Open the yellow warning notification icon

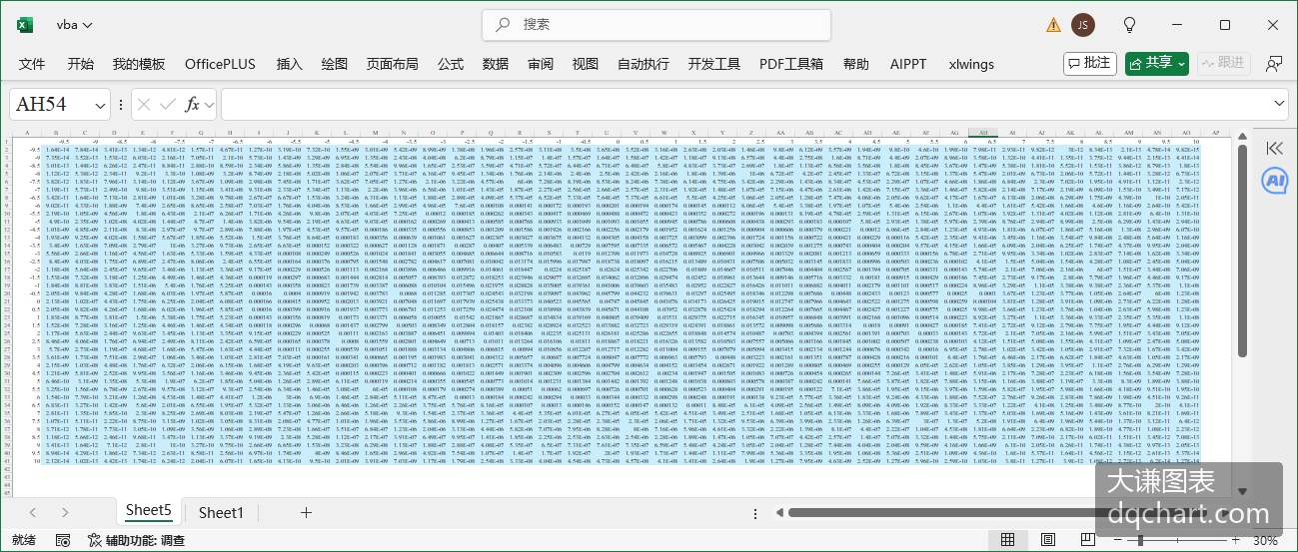point(1054,24)
